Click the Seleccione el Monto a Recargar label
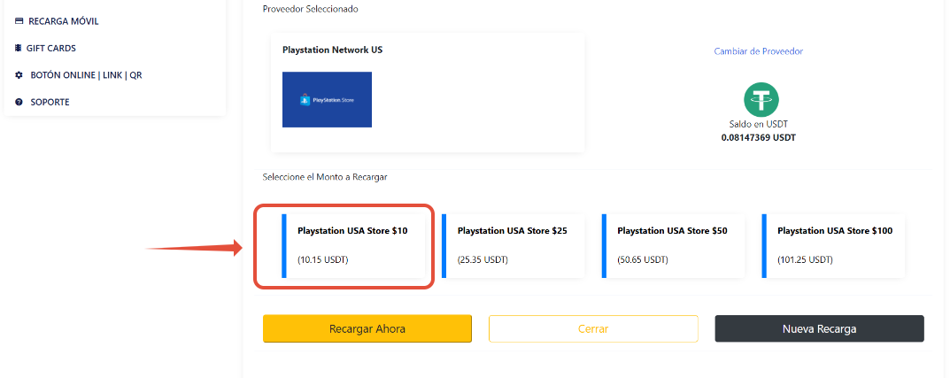The image size is (950, 378). [325, 177]
